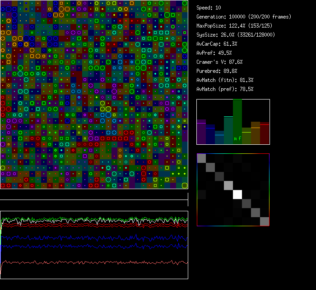This screenshot has width=316, height=290.
Task: Pick the olive-yellow histogram bar
Action: click(246, 136)
